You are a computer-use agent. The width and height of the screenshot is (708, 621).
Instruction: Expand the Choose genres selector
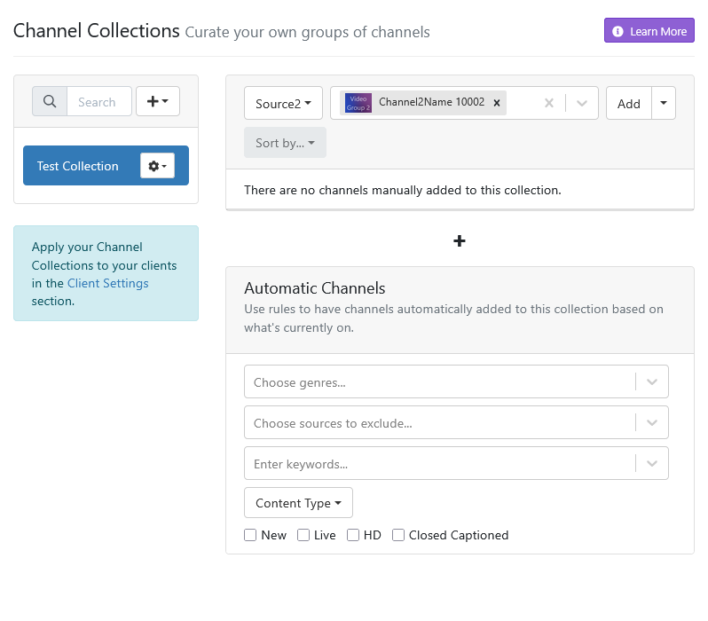click(652, 381)
